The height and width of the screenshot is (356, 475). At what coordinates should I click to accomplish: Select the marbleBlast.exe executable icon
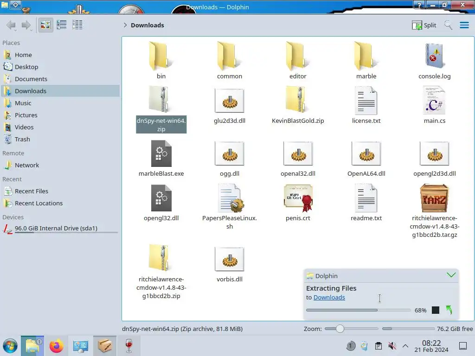pyautogui.click(x=161, y=153)
